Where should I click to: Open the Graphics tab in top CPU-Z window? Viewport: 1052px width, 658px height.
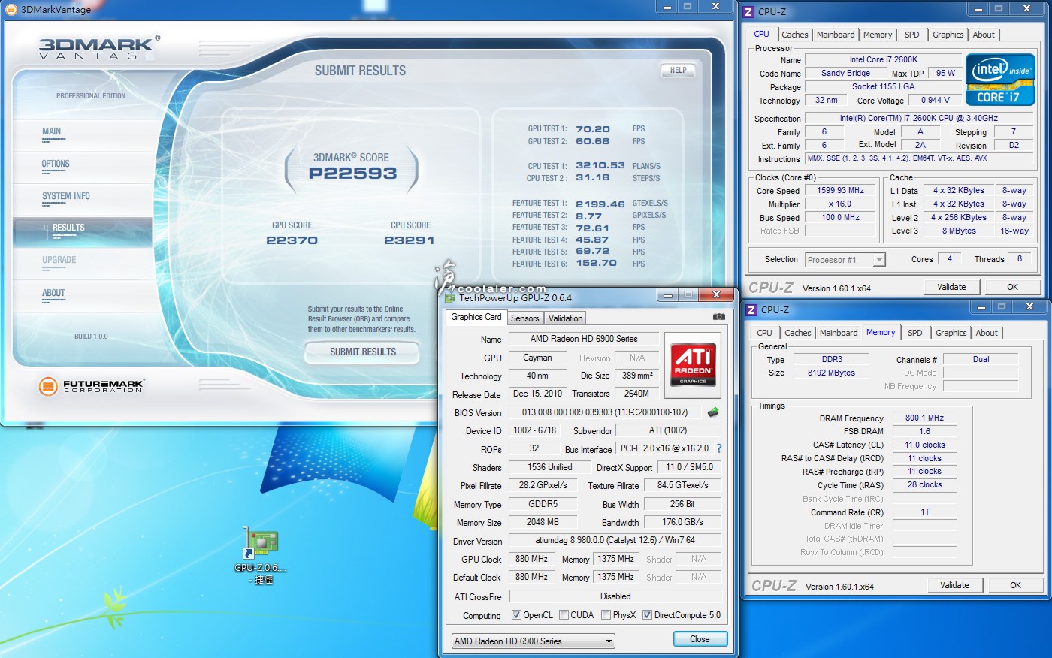pos(948,35)
